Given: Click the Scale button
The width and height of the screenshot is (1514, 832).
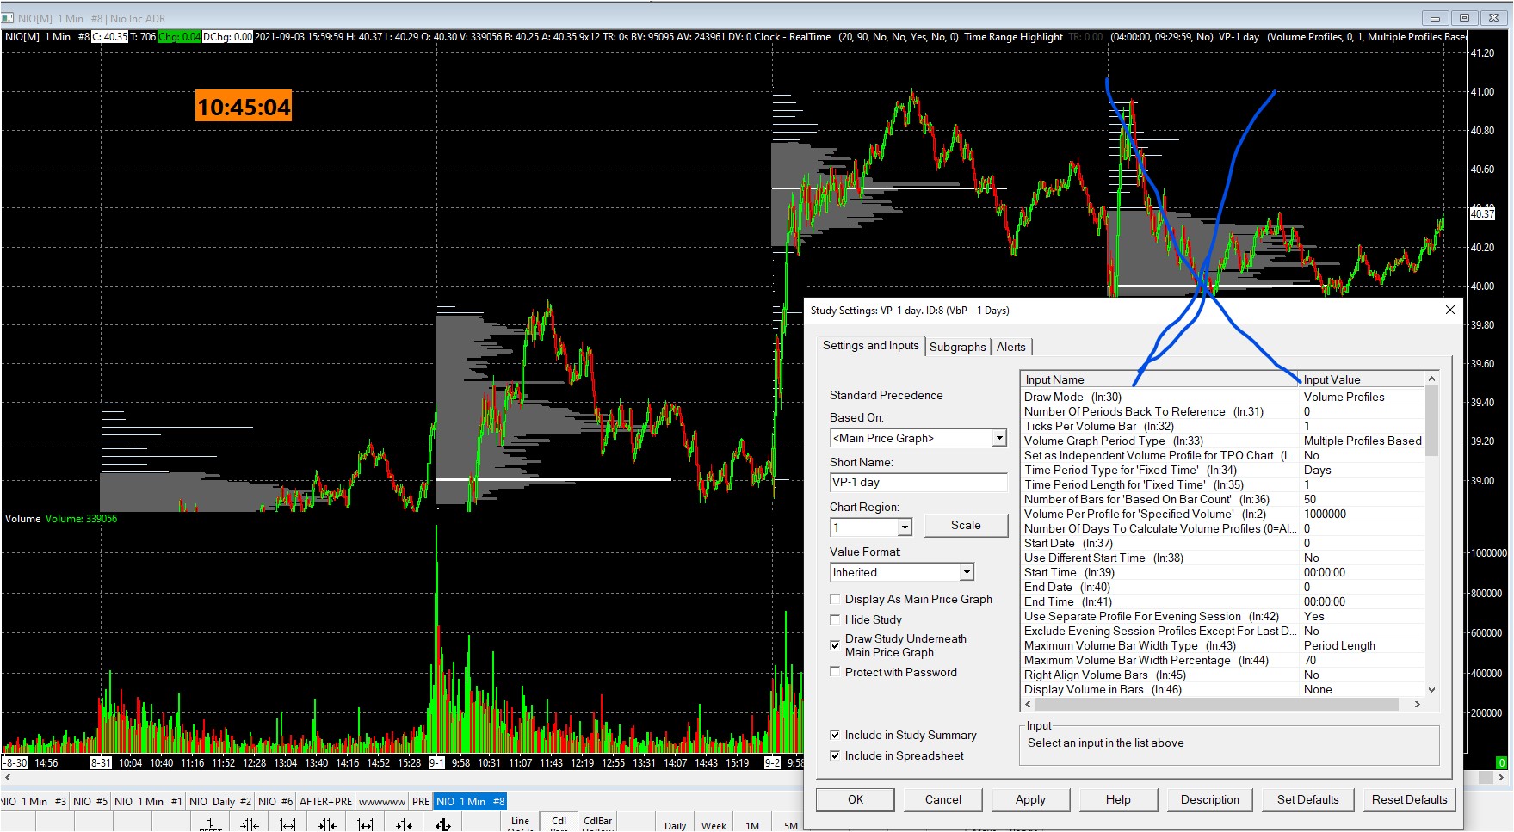Looking at the screenshot, I should [966, 525].
